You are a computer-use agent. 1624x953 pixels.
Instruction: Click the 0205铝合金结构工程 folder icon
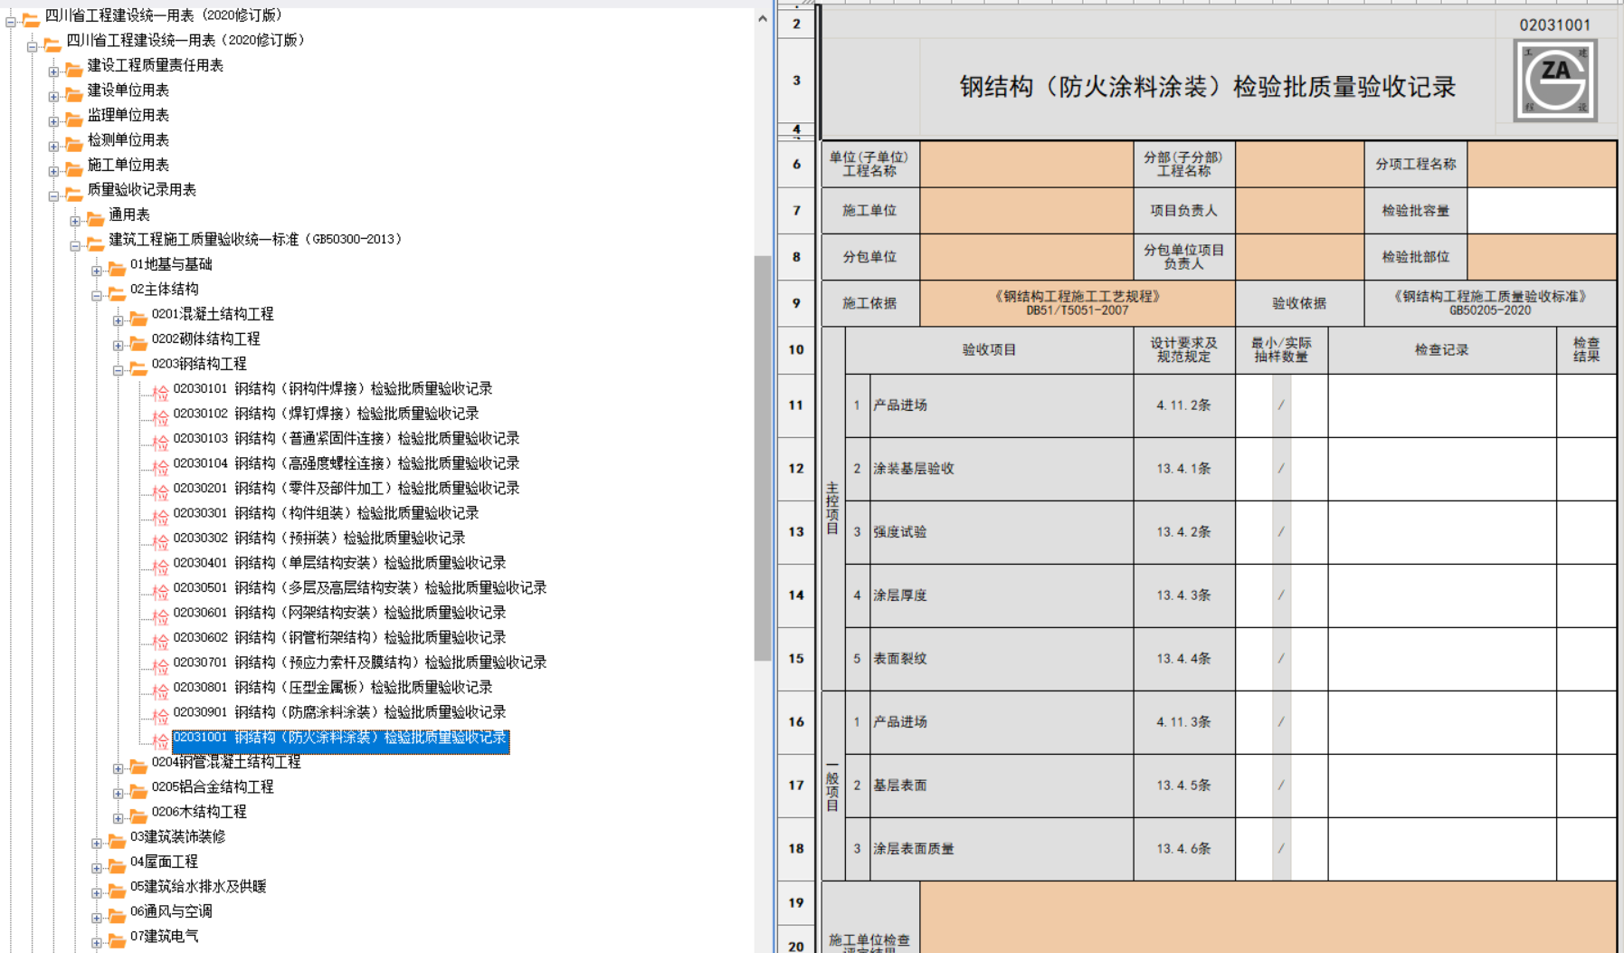138,790
